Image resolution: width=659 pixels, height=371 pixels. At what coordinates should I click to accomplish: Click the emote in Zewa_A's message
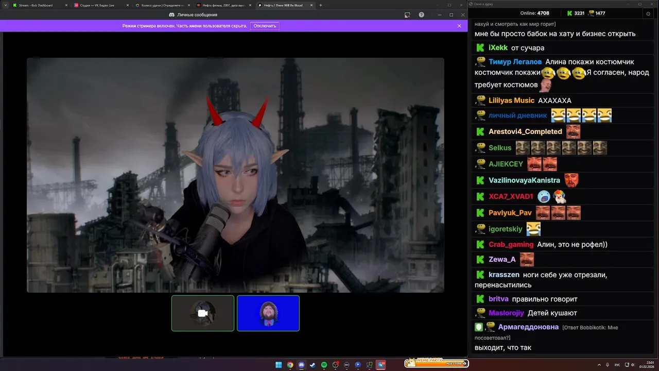527,259
